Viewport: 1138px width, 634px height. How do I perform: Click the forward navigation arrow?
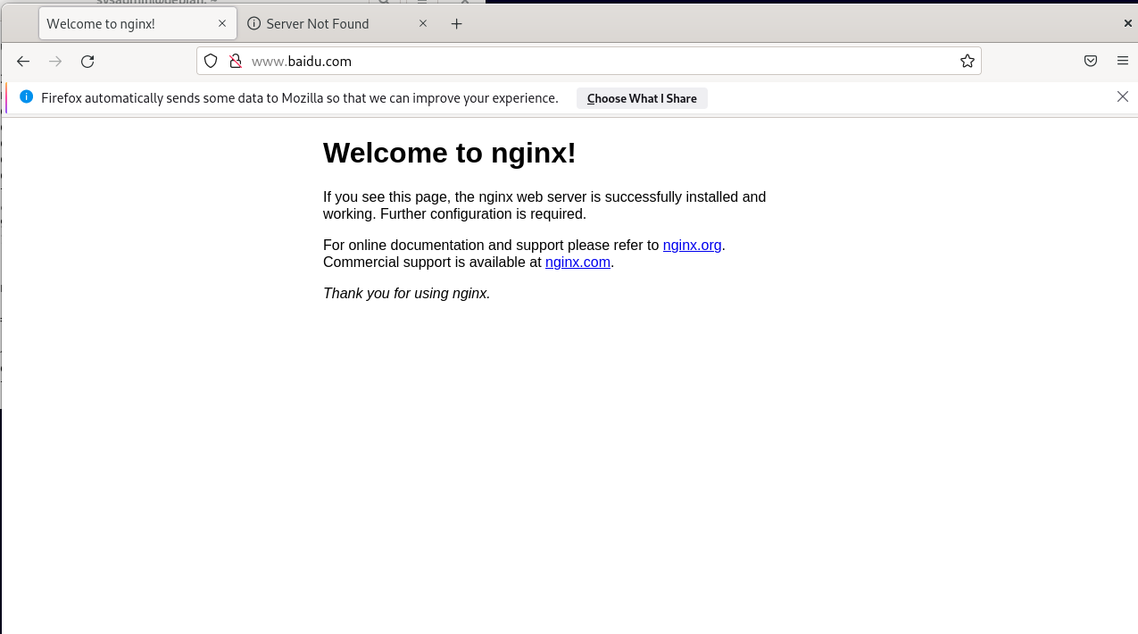55,61
